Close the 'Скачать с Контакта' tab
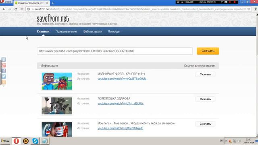Image resolution: width=258 pixels, height=145 pixels. pyautogui.click(x=47, y=3)
